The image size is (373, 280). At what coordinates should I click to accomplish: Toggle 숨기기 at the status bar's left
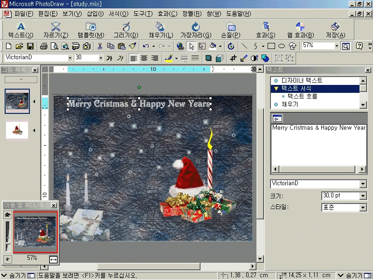tap(18, 276)
